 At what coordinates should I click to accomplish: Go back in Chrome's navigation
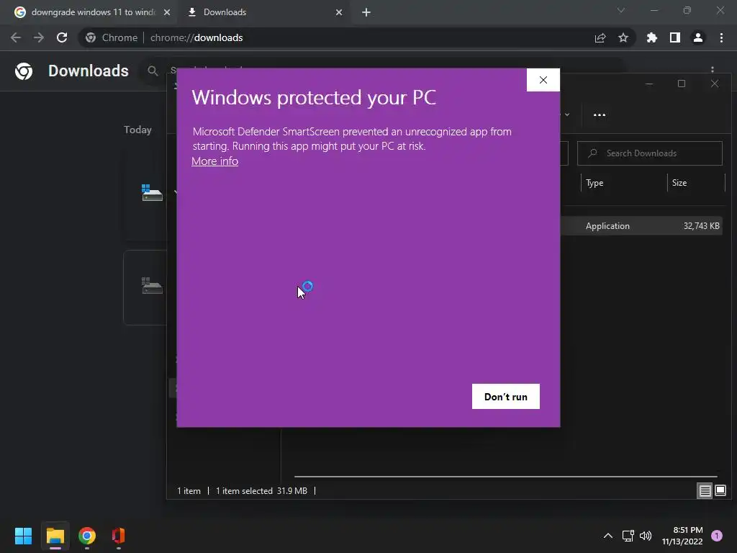tap(16, 37)
